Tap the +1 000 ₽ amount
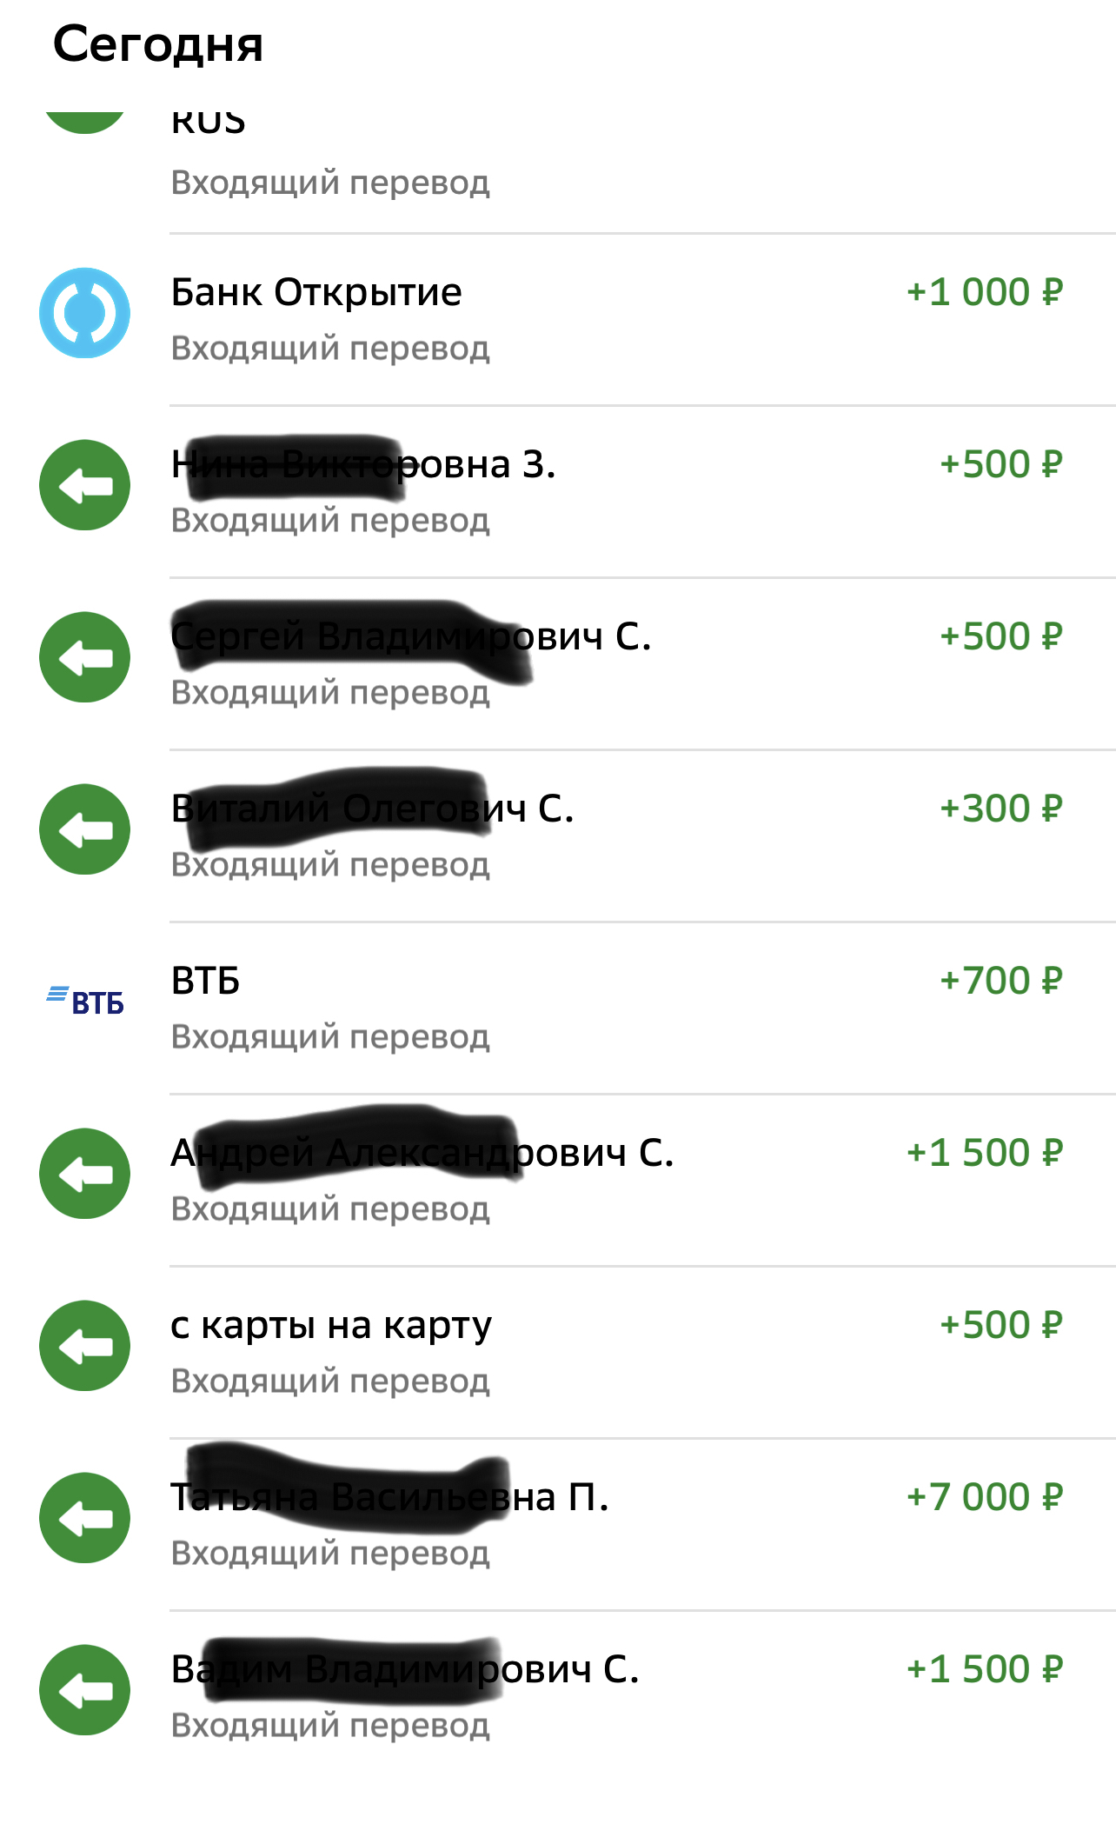 [984, 292]
